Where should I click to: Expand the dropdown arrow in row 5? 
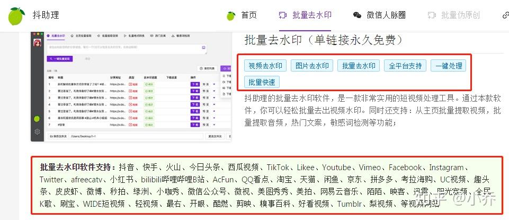tap(214, 111)
